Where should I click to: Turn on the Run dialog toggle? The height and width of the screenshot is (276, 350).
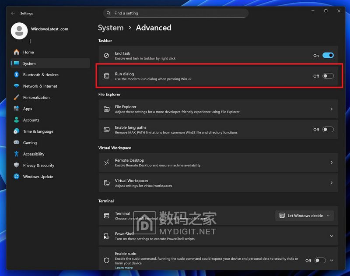pyautogui.click(x=328, y=76)
